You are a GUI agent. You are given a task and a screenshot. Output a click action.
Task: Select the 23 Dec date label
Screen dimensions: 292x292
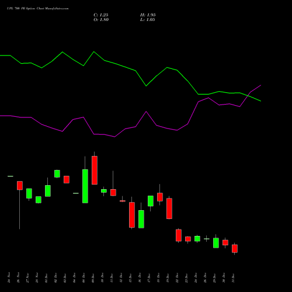pyautogui.click(x=186, y=278)
